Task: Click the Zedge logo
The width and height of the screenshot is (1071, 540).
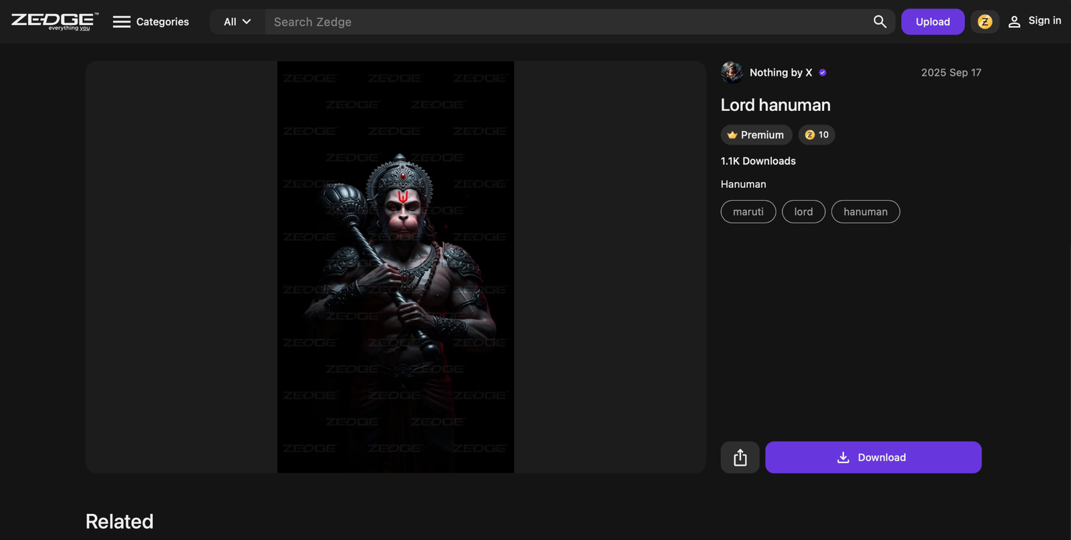Action: (55, 21)
